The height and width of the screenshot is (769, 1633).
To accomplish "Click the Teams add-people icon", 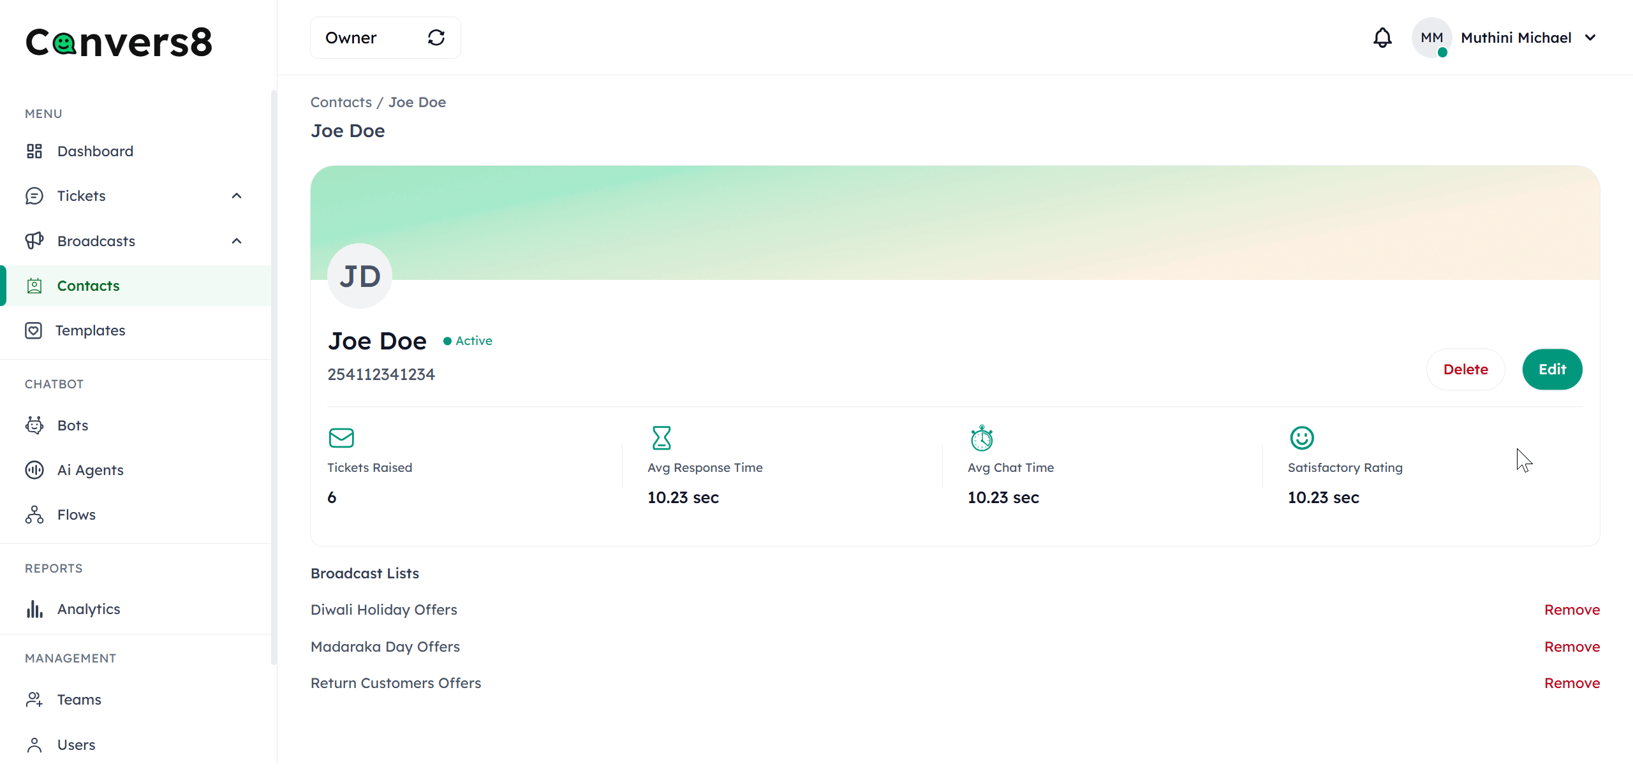I will (34, 699).
